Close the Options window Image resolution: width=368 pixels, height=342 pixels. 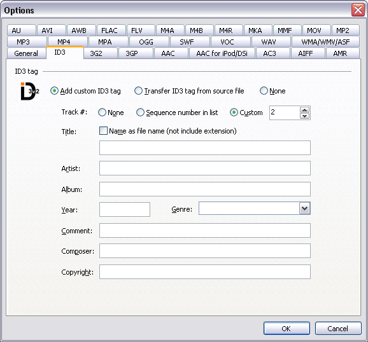click(358, 10)
